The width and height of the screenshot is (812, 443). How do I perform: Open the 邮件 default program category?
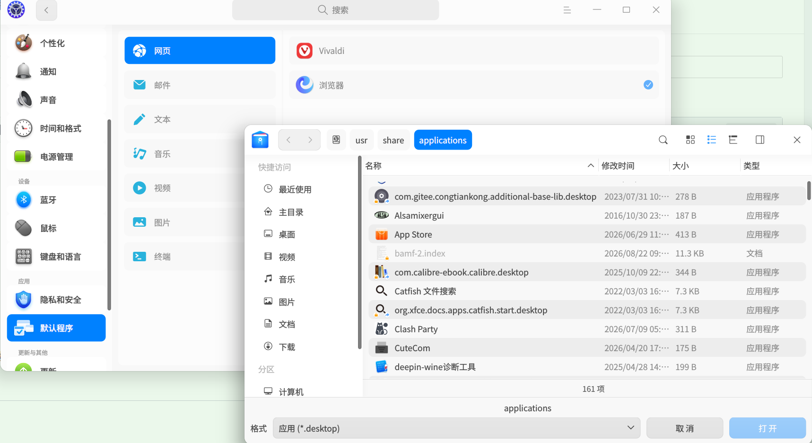pyautogui.click(x=200, y=85)
